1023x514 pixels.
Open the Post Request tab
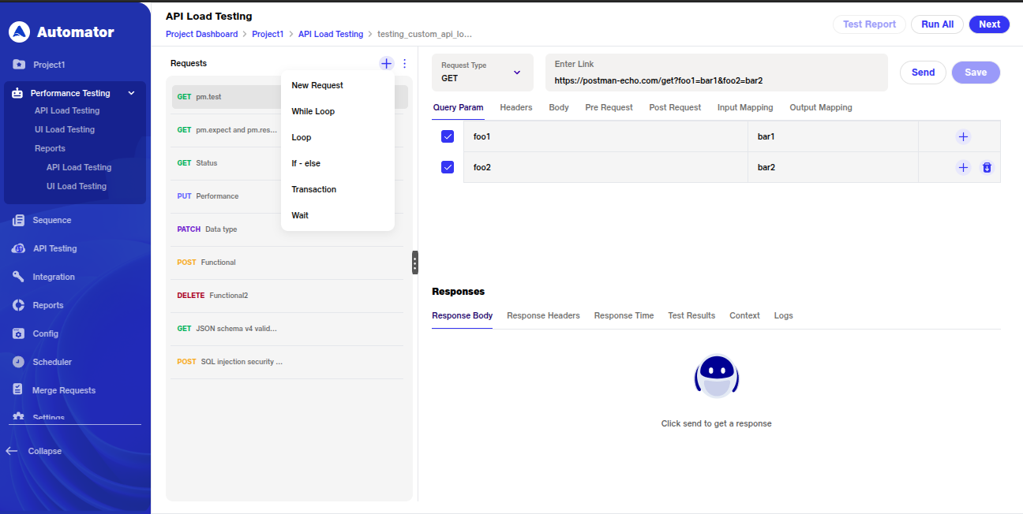[675, 107]
